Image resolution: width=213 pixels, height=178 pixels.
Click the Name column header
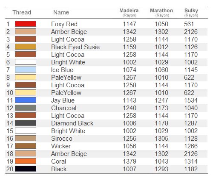pos(61,12)
